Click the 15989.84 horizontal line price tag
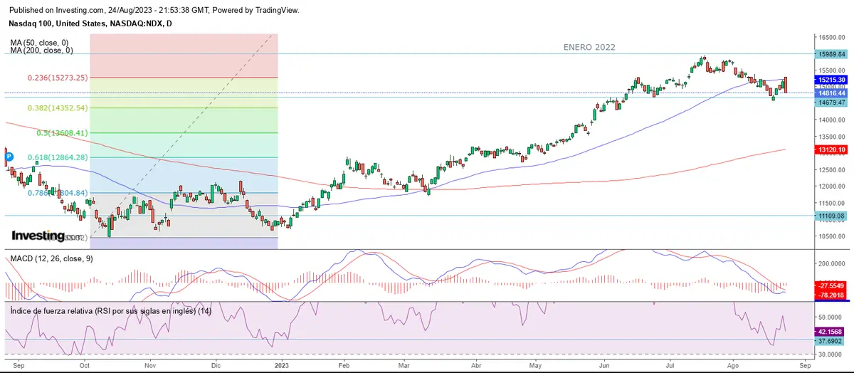Screen dimensions: 854x373 (x=831, y=54)
